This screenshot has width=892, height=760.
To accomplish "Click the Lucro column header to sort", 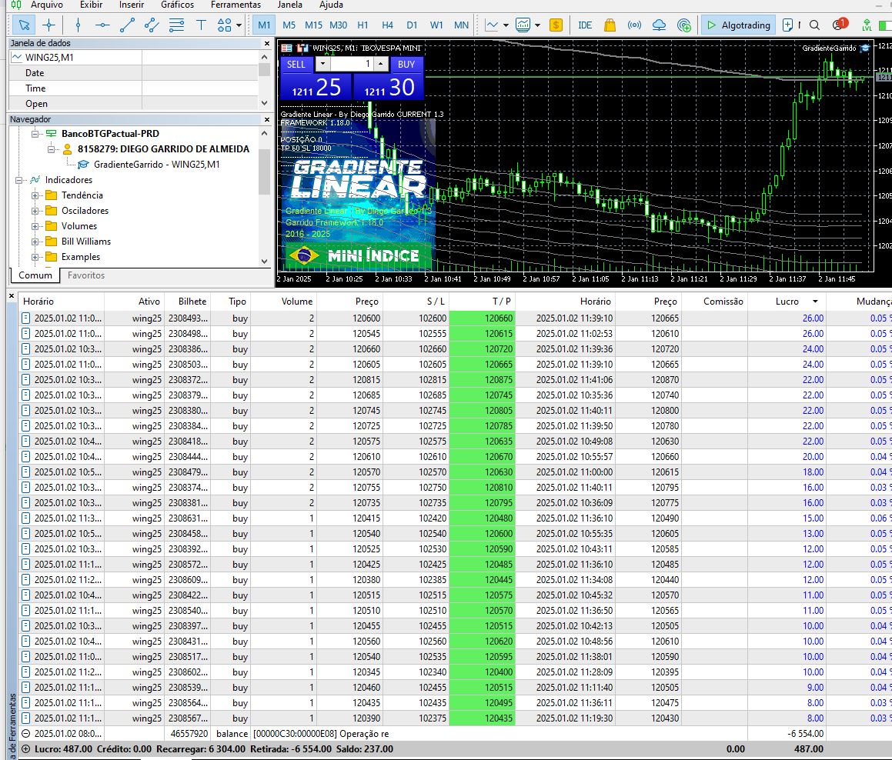I will (x=787, y=302).
